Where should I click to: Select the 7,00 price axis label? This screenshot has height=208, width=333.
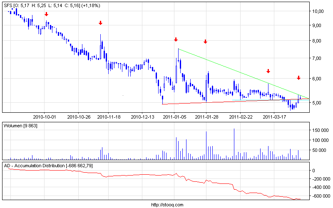tap(317, 58)
